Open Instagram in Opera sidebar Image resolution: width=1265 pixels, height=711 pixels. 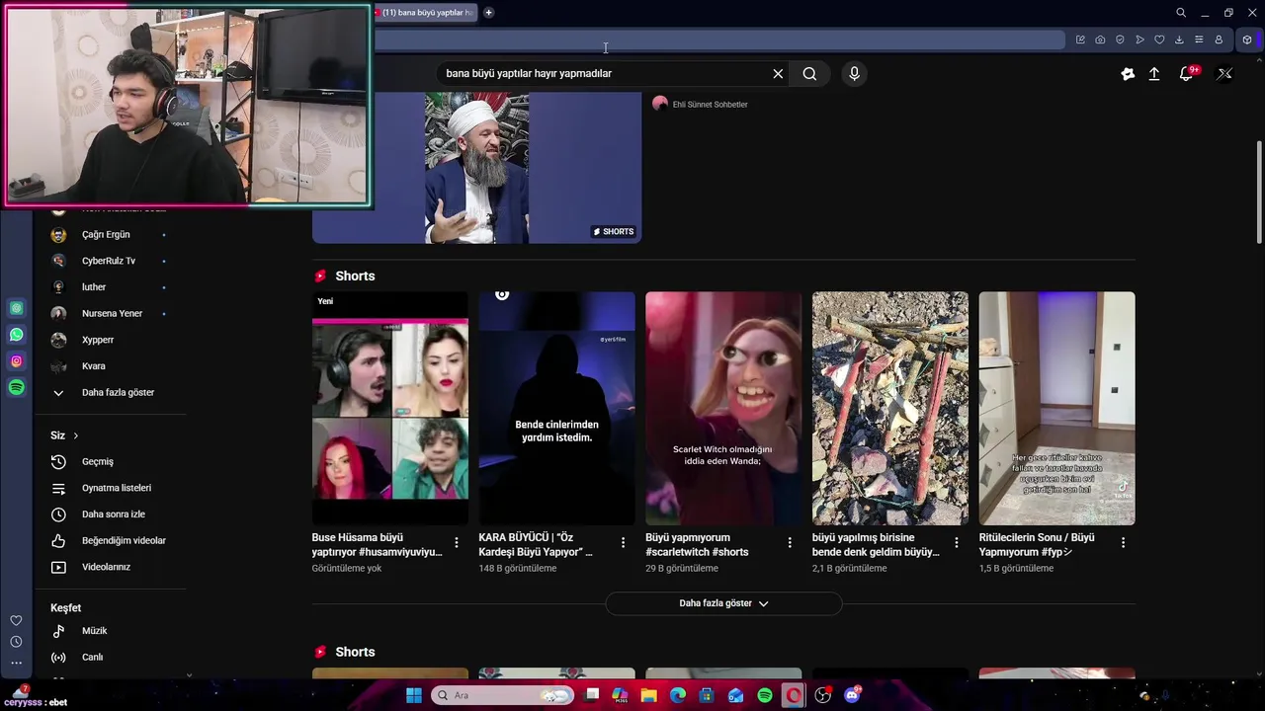tap(16, 361)
